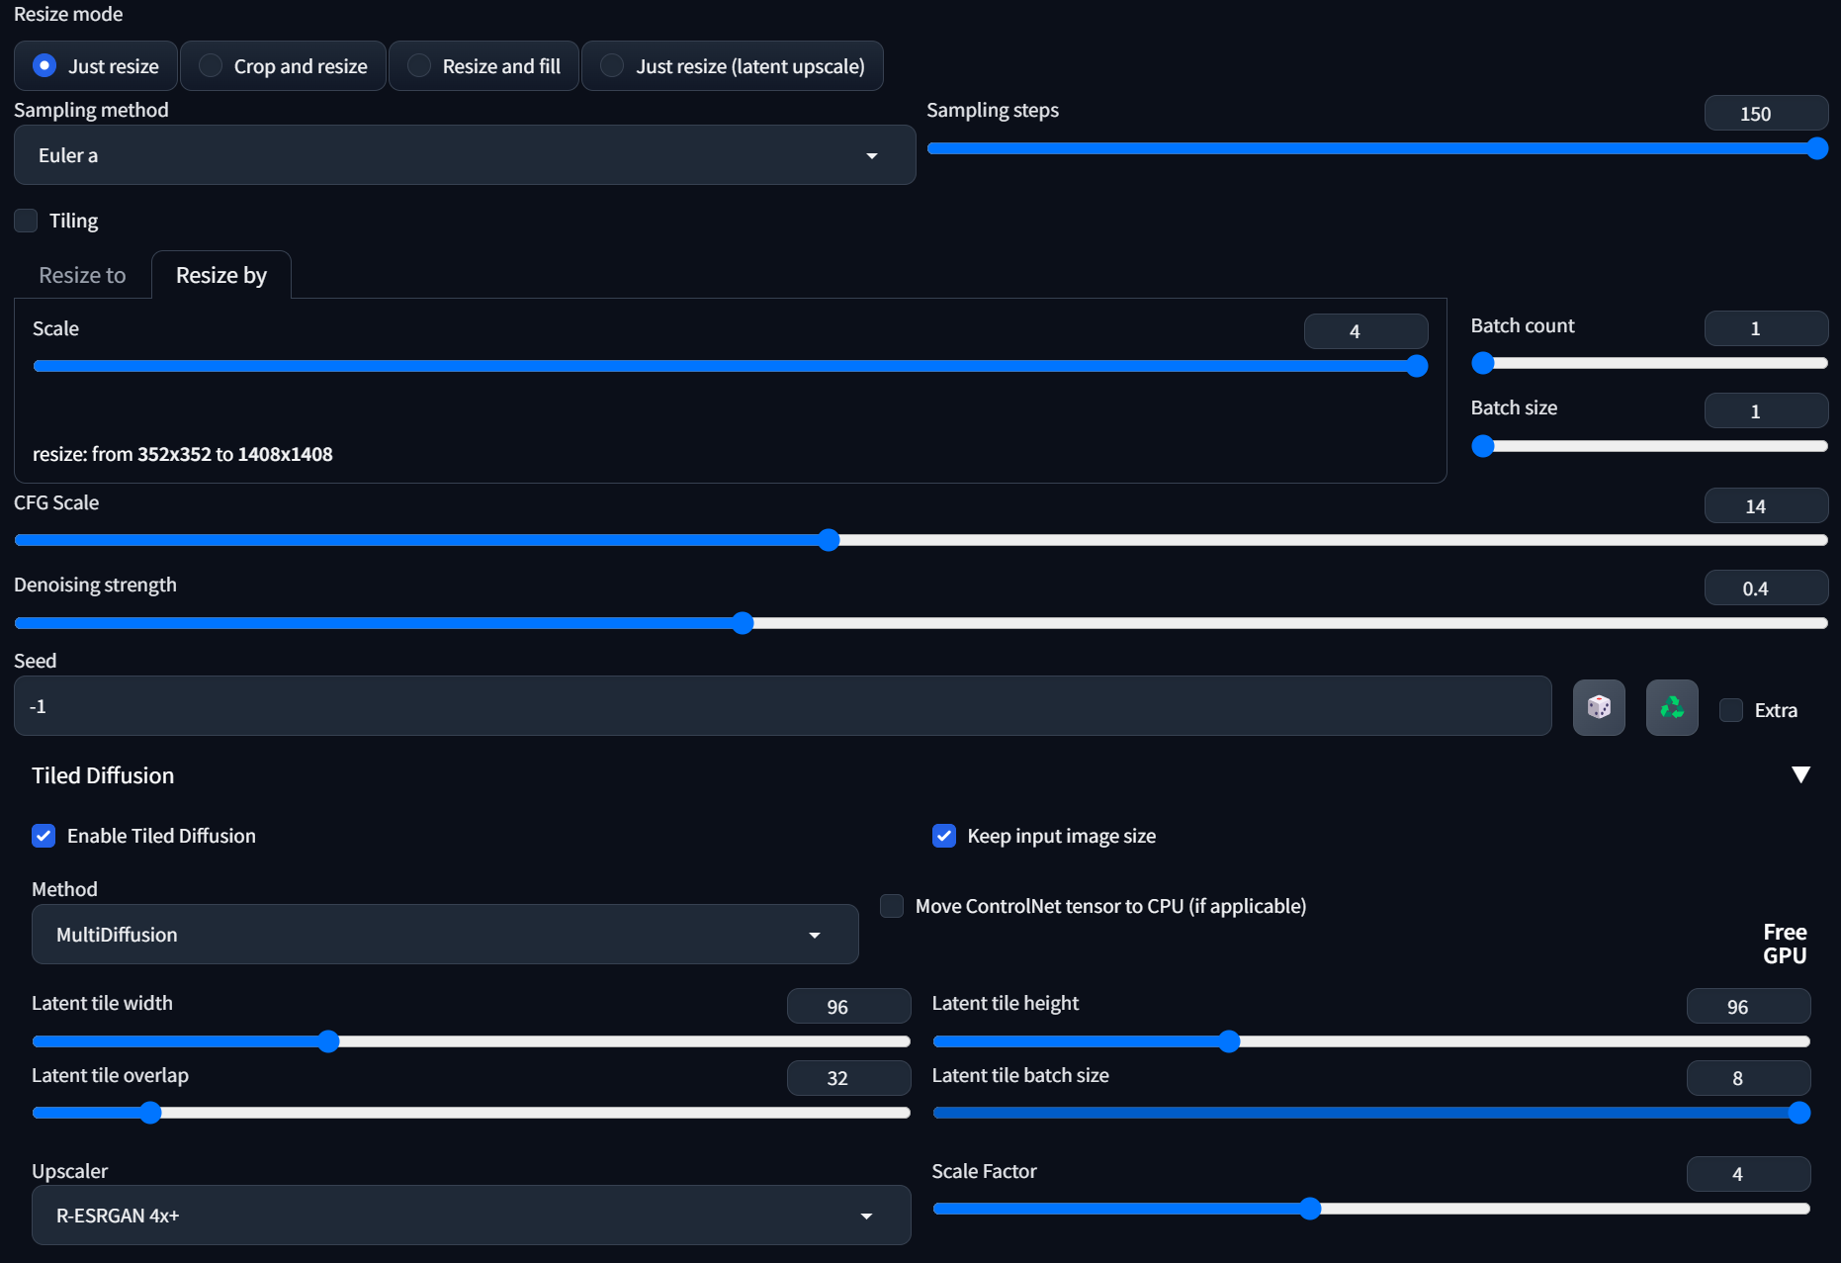
Task: Click the Free GPU button
Action: 1785,943
